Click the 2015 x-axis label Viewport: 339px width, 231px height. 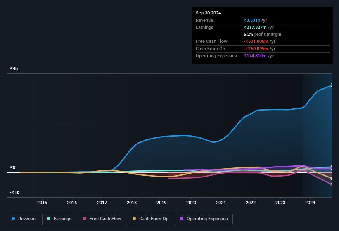pyautogui.click(x=42, y=203)
